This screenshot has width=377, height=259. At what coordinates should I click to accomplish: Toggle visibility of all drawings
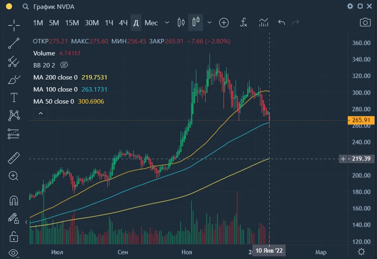point(14,253)
